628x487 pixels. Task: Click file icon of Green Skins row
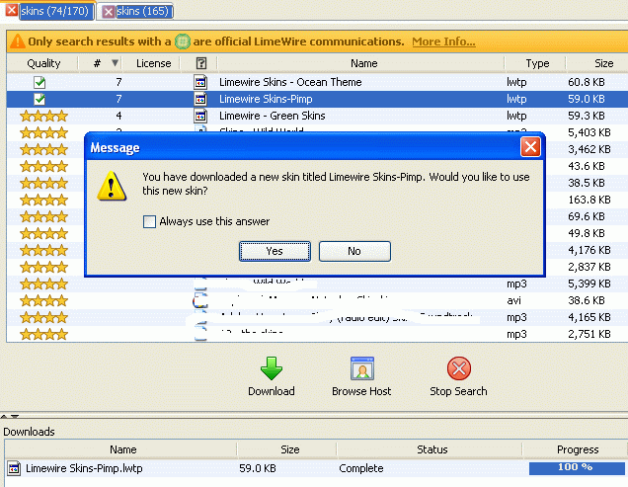(200, 116)
